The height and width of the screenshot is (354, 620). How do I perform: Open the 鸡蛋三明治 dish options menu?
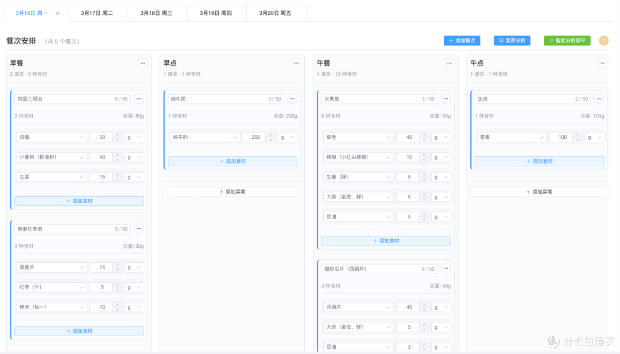coord(139,99)
